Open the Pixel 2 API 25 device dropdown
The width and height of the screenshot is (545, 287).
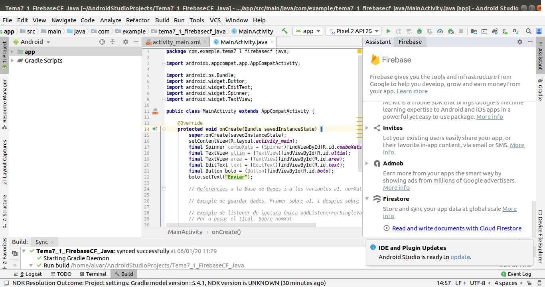[353, 31]
